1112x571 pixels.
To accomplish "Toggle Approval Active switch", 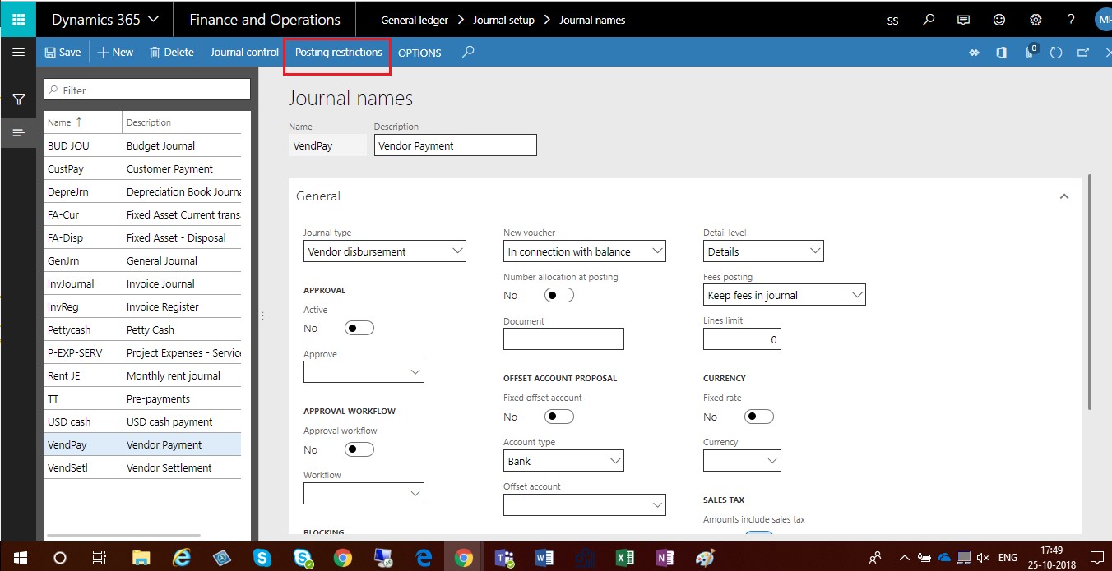I will tap(359, 328).
